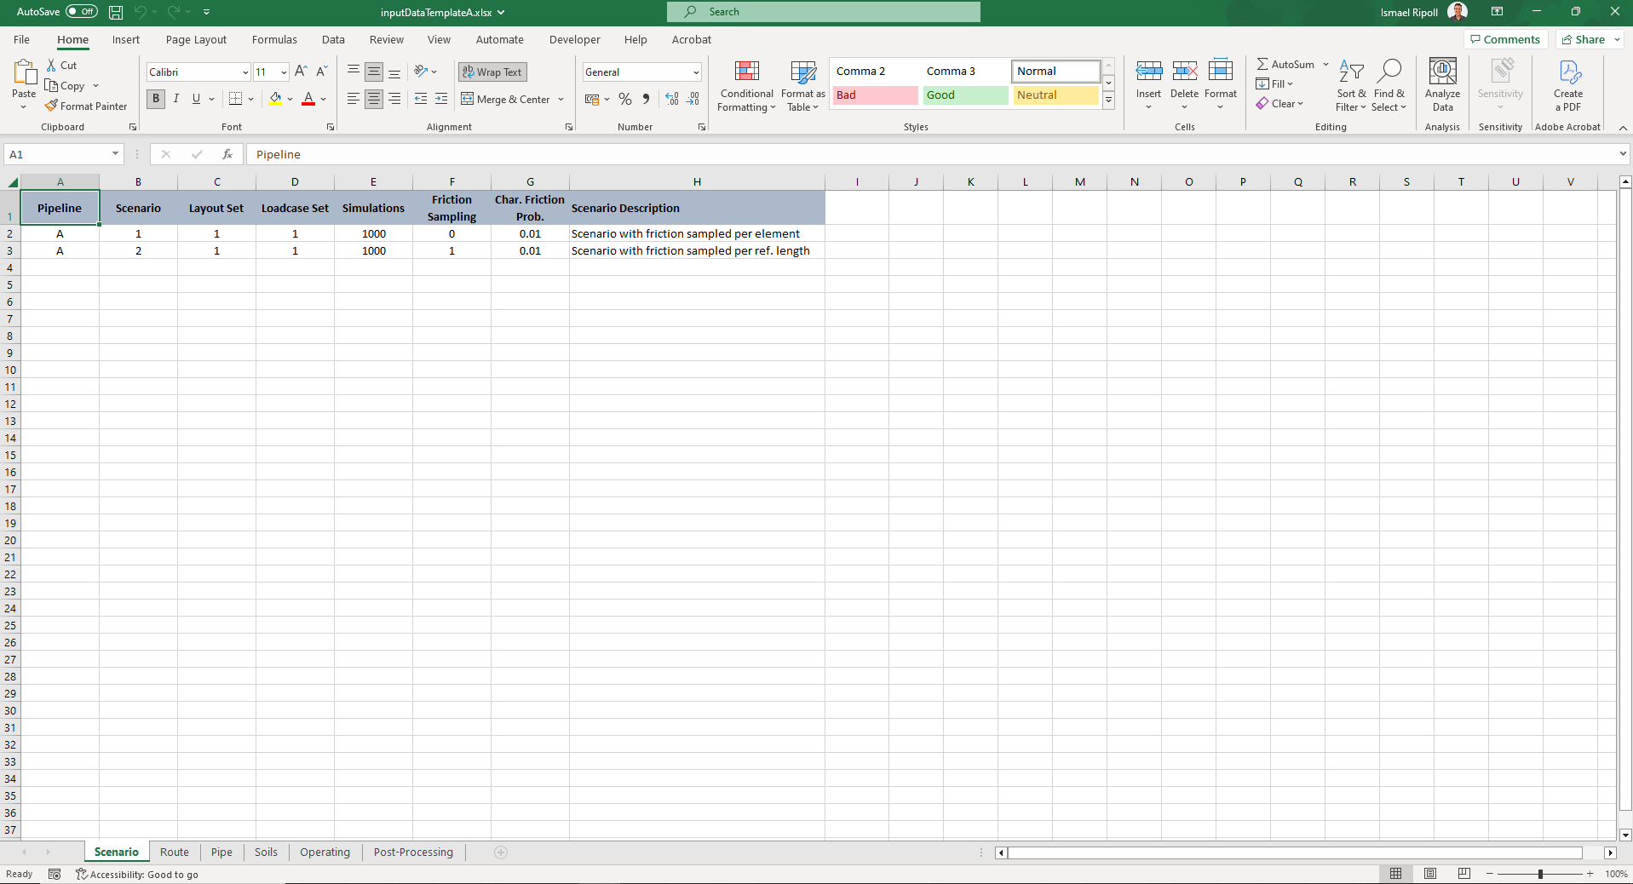
Task: Click the Create a PDF icon
Action: click(x=1567, y=85)
